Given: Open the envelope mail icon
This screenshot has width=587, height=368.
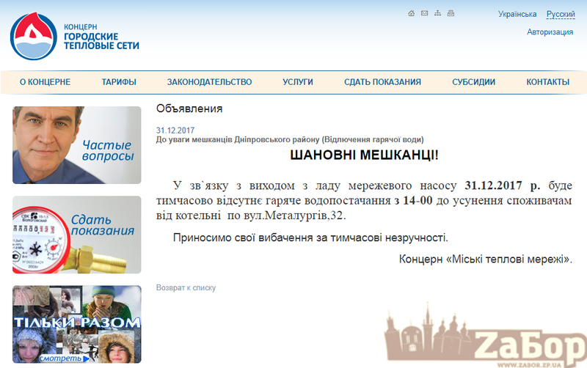Looking at the screenshot, I should click(424, 13).
